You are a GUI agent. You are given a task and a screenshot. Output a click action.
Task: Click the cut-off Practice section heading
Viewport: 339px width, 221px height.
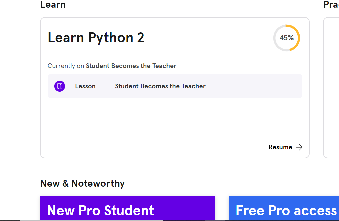click(331, 4)
